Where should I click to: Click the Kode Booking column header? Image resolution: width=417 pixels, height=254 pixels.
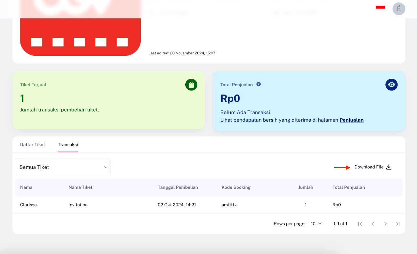coord(236,187)
